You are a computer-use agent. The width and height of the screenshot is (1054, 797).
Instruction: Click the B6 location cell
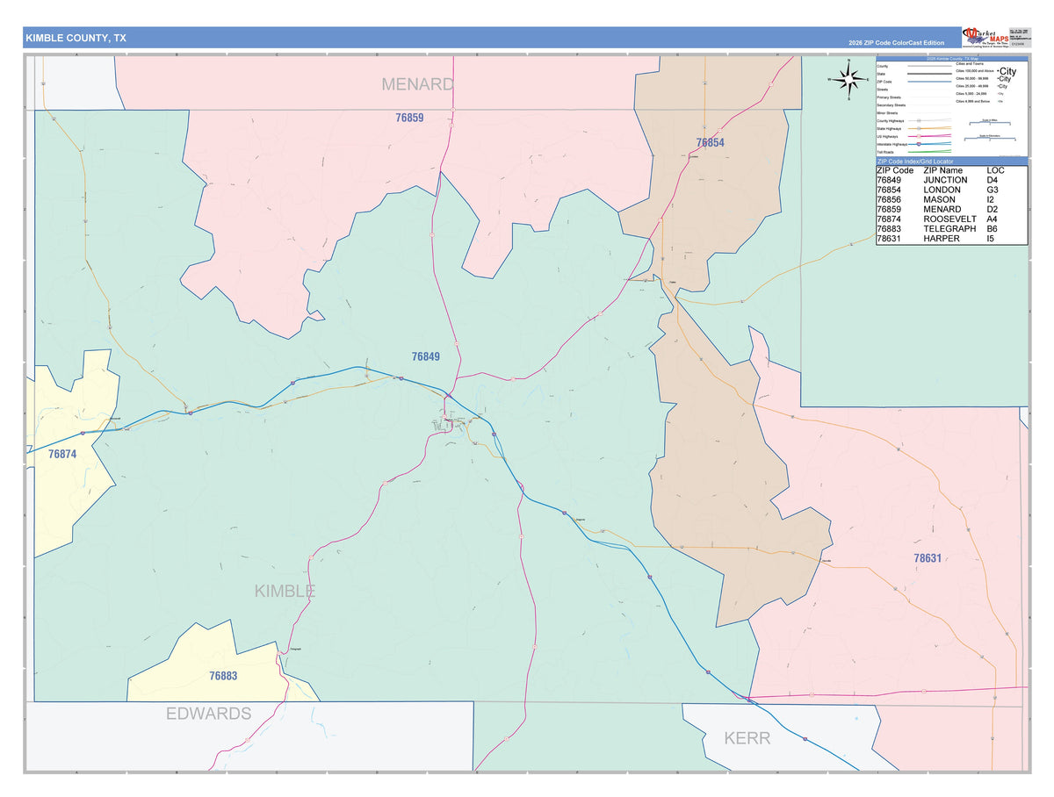(993, 228)
